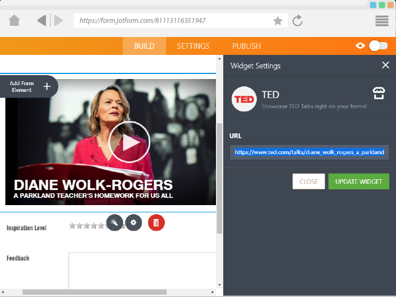Open Add Form Element panel
The image size is (396, 297).
click(x=28, y=86)
